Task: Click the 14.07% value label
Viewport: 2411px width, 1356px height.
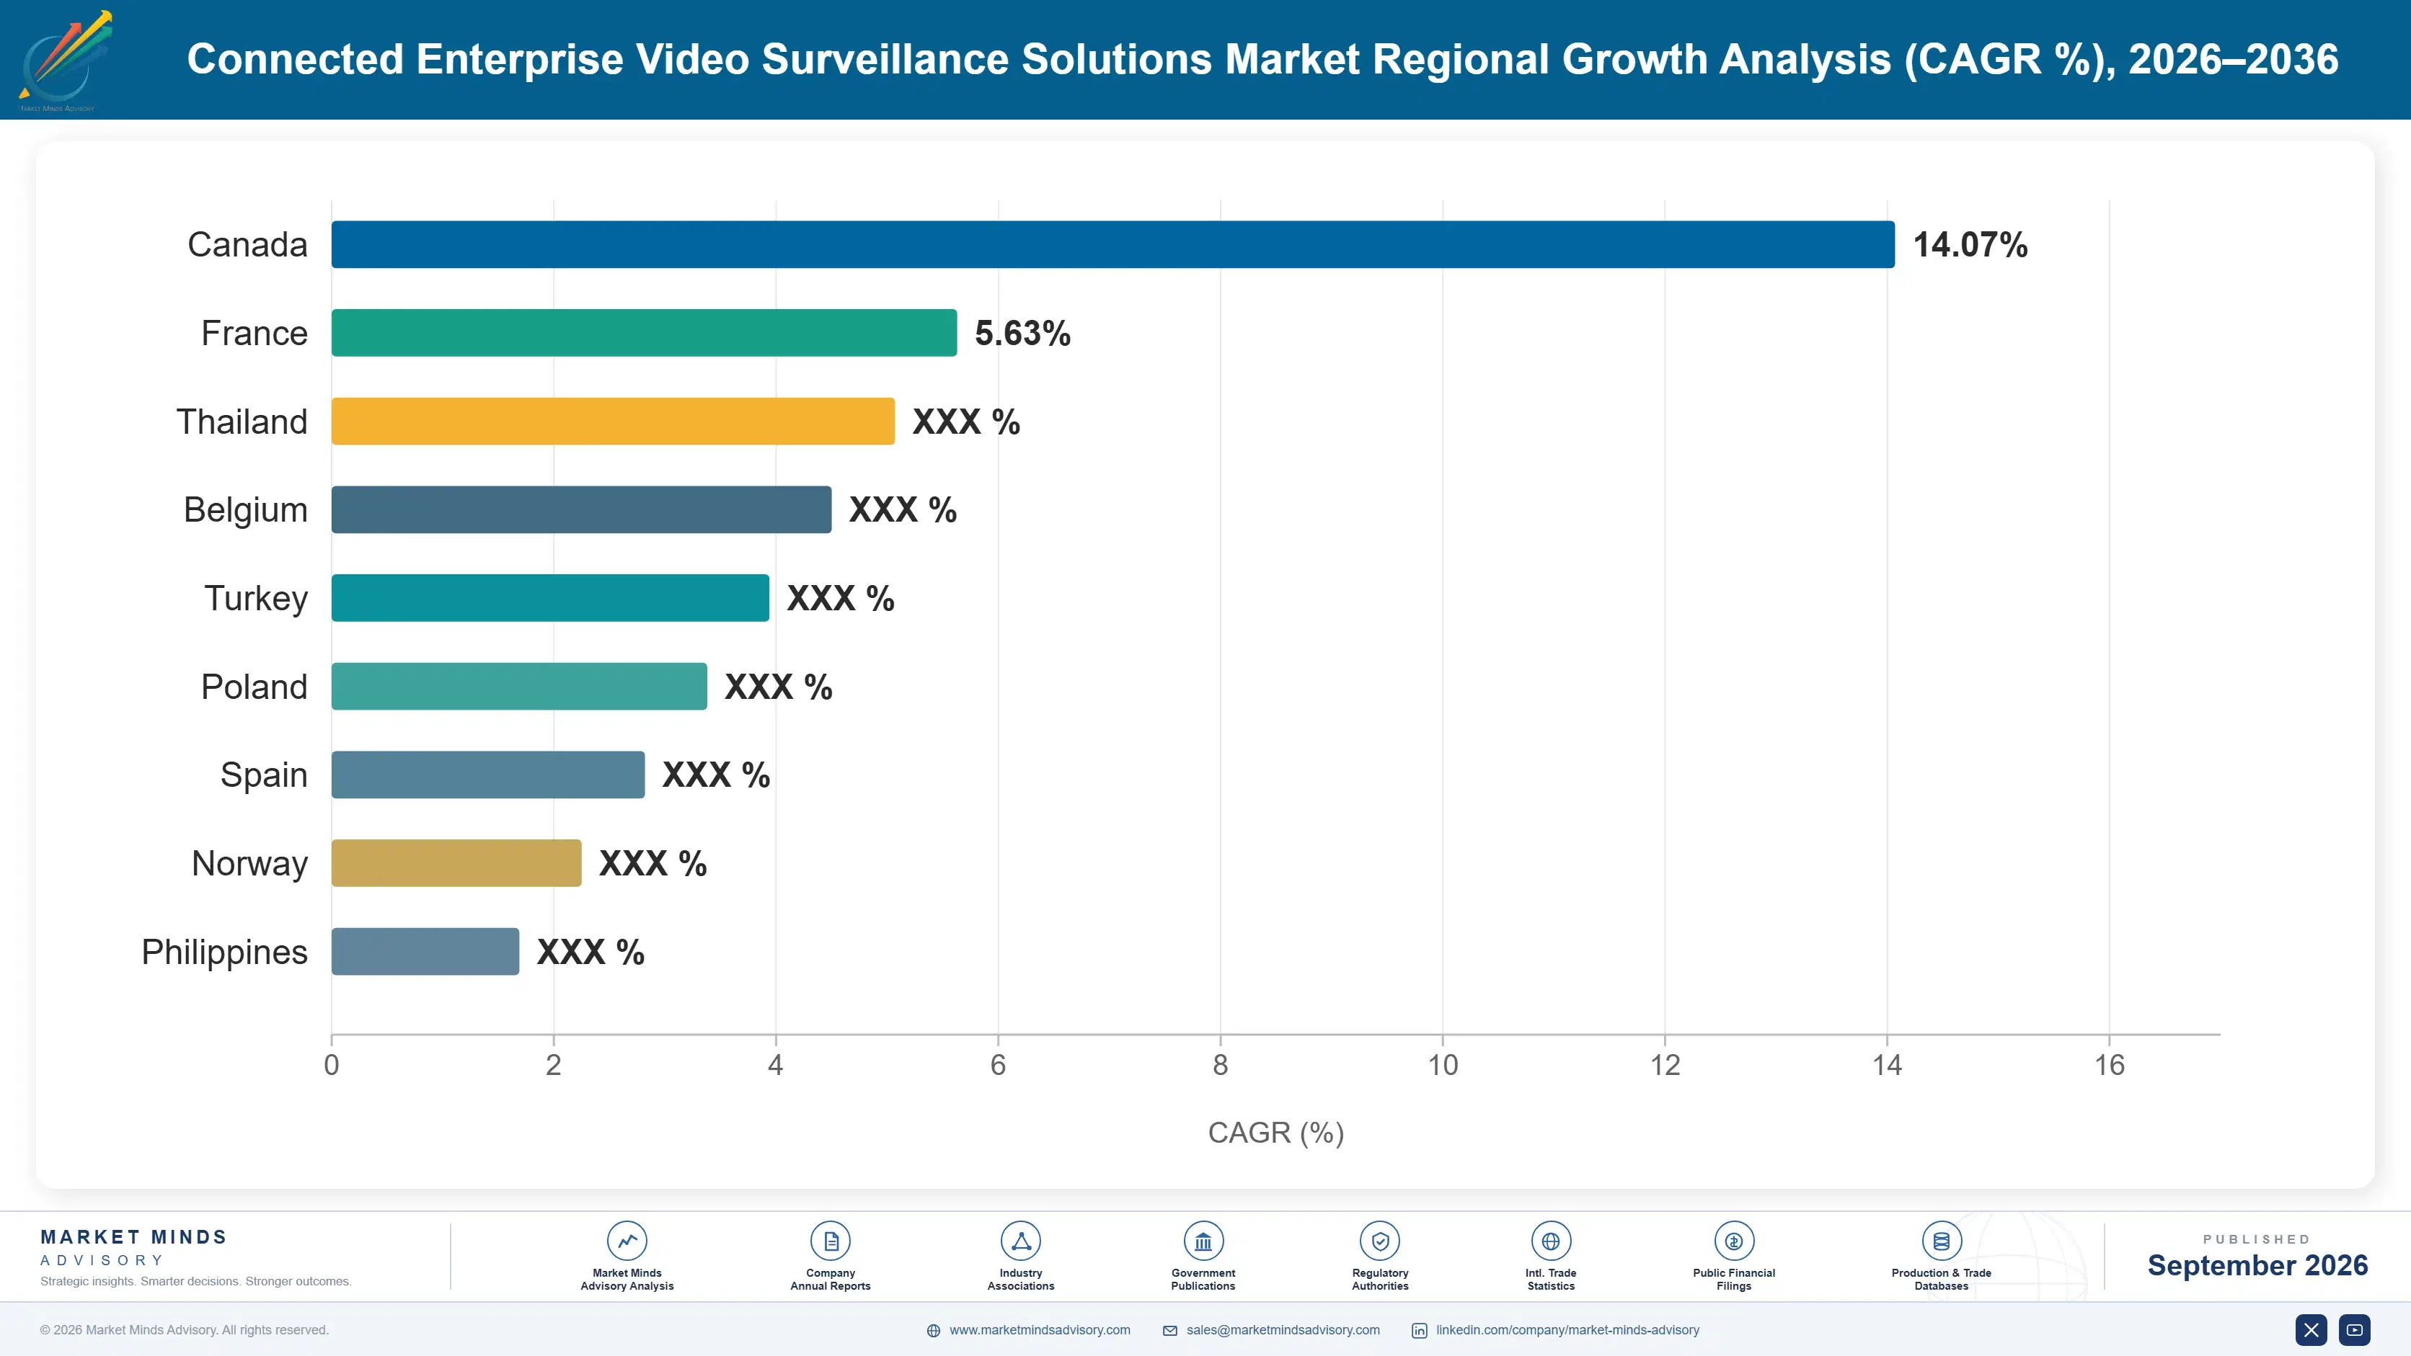Action: (1970, 245)
